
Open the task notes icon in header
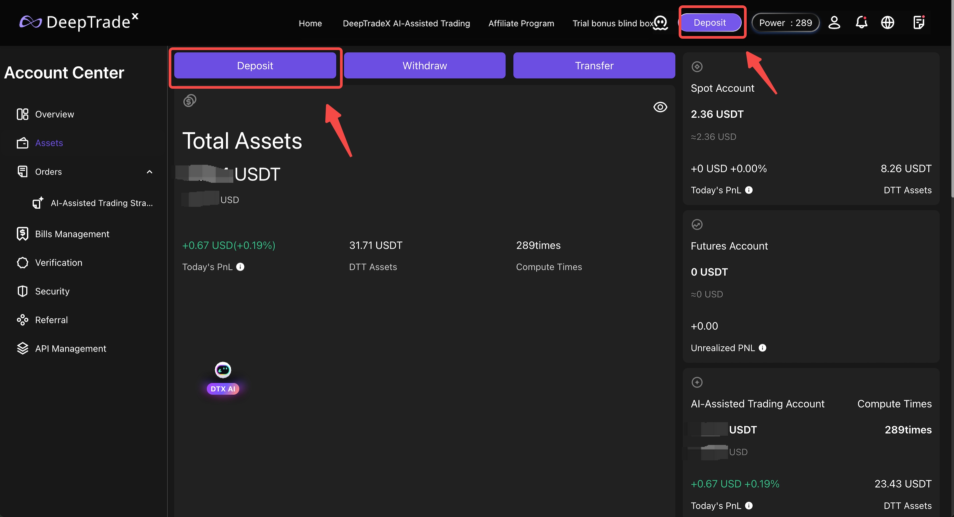[919, 23]
